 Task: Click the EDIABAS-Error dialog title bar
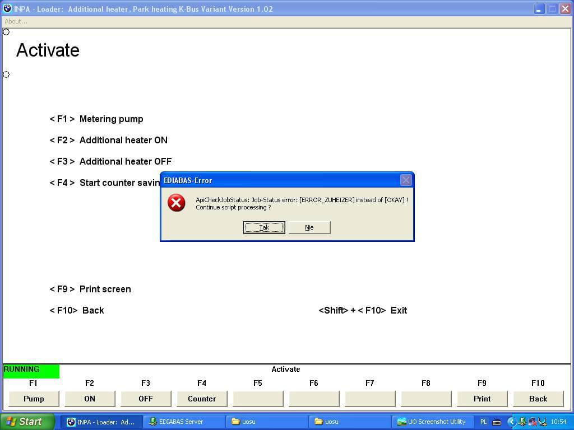pyautogui.click(x=288, y=180)
